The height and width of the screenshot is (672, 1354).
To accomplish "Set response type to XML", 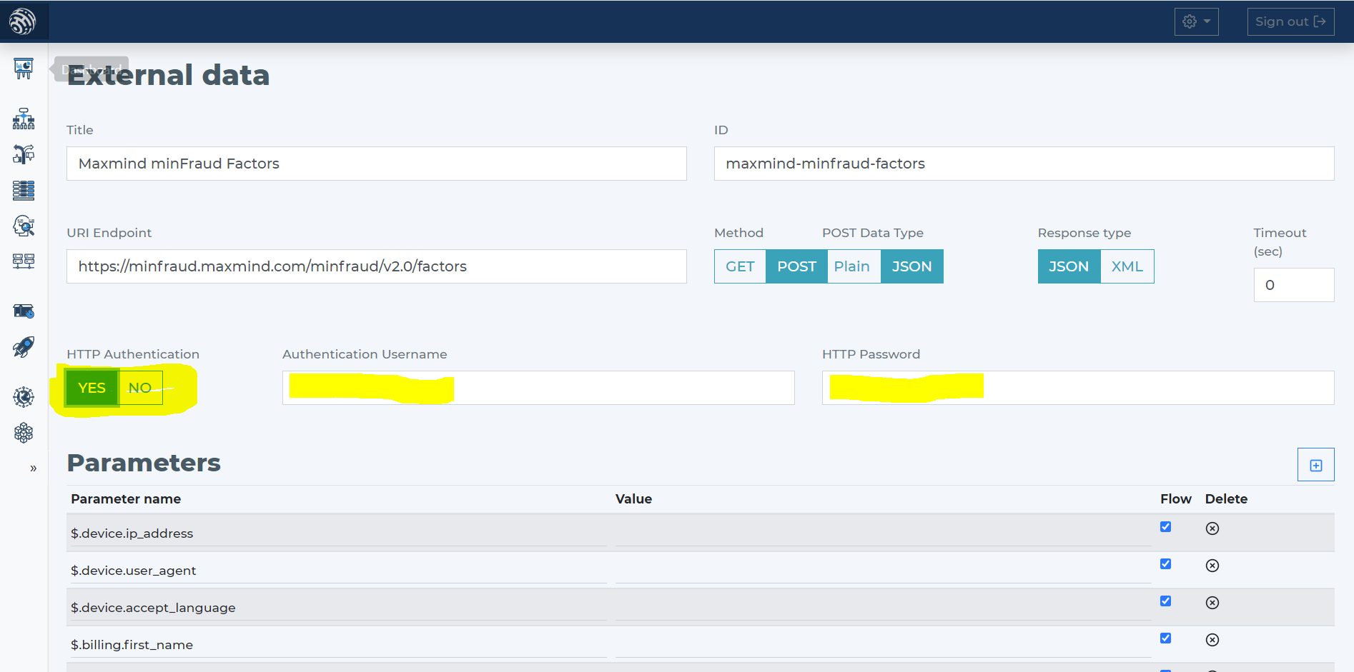I will [x=1127, y=266].
